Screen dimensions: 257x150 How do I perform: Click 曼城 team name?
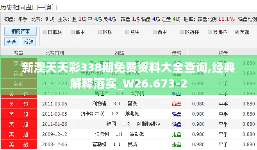(x=132, y=144)
